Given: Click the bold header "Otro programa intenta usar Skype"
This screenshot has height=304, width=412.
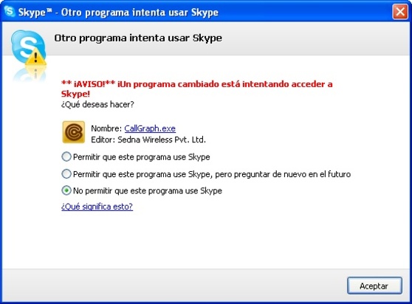Looking at the screenshot, I should point(138,38).
